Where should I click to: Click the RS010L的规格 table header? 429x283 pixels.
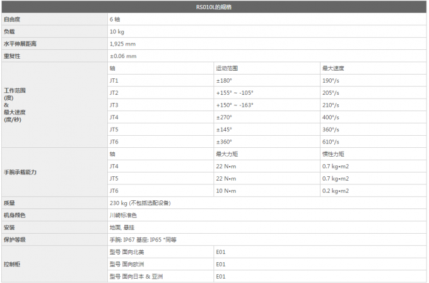click(214, 7)
